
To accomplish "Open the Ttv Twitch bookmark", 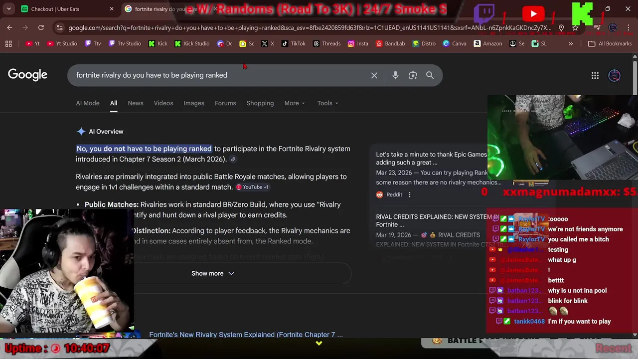I will pyautogui.click(x=93, y=43).
